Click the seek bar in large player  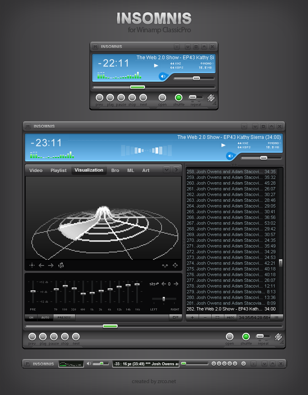click(154, 326)
